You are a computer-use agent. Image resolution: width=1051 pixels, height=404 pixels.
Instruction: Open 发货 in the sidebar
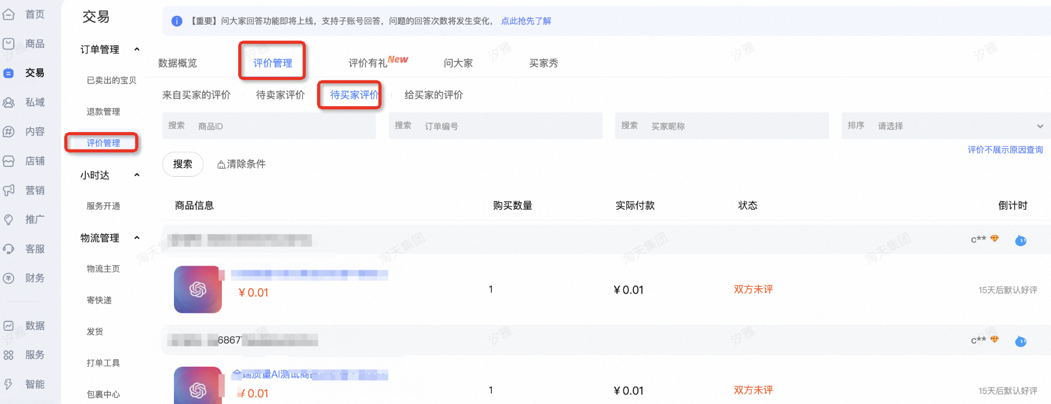pos(95,331)
